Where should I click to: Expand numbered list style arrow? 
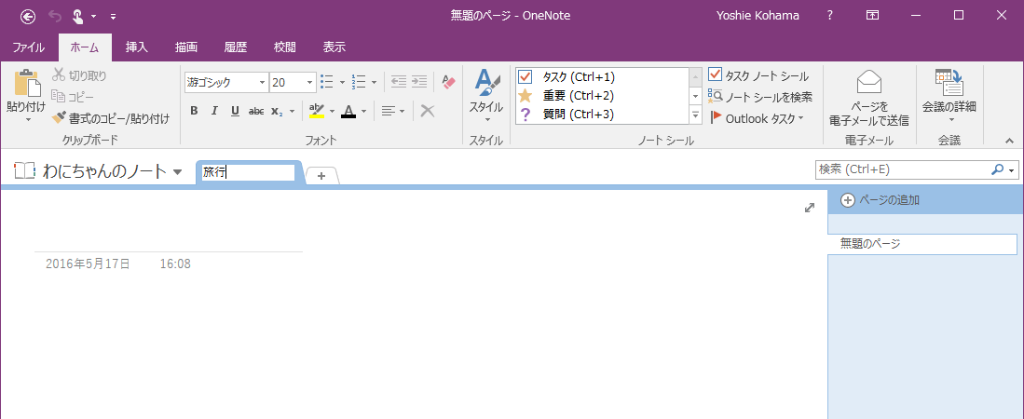(374, 82)
